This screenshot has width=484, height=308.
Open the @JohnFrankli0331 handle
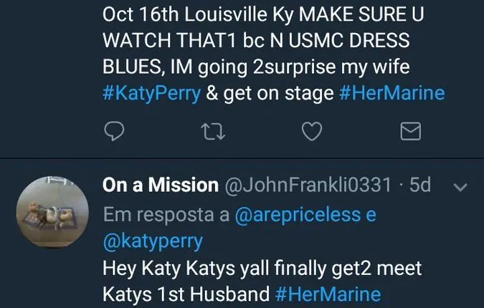(308, 186)
